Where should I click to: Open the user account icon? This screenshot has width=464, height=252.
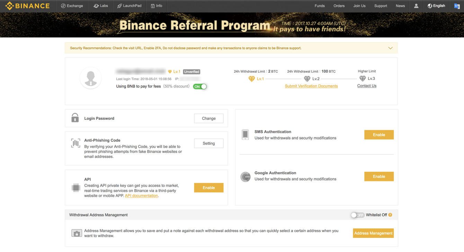[416, 6]
